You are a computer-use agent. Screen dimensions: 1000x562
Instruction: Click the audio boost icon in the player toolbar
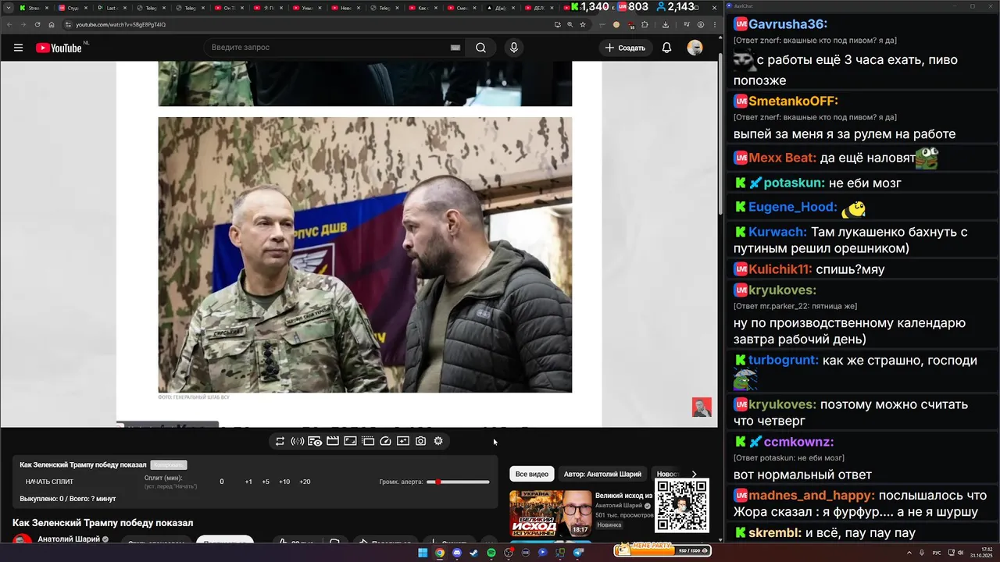(297, 441)
